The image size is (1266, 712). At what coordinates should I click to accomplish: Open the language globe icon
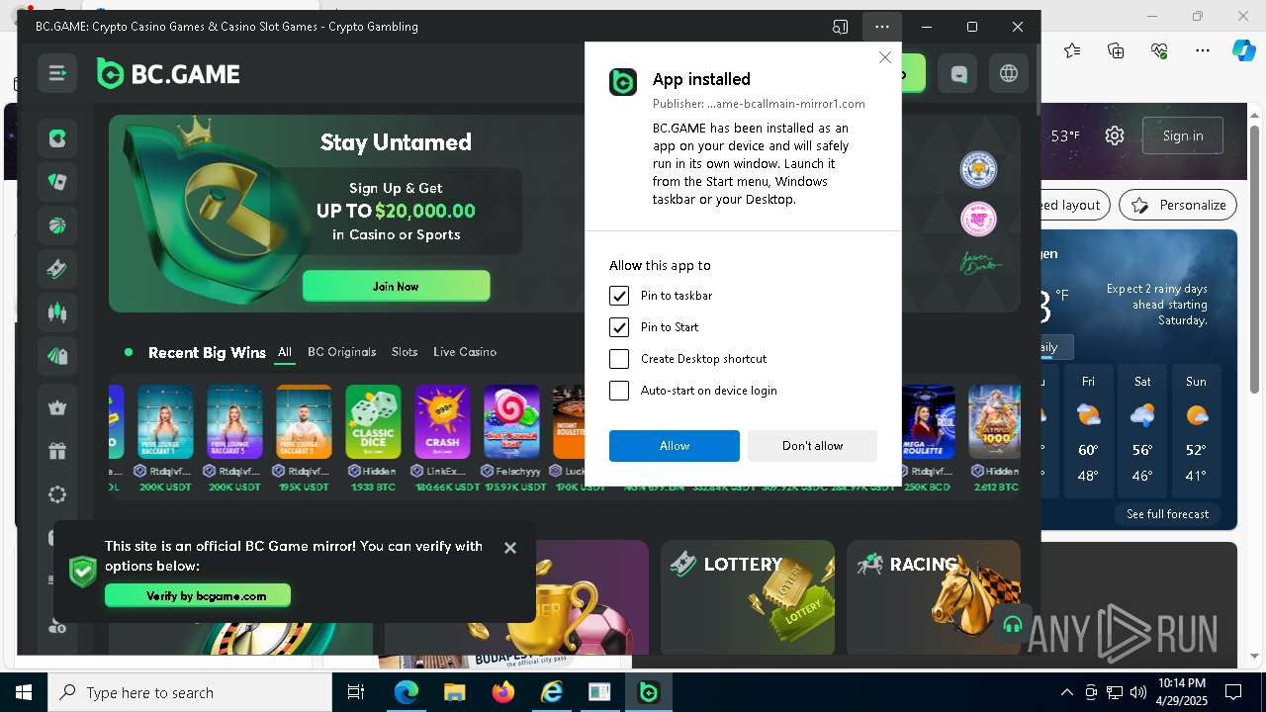coord(1009,74)
